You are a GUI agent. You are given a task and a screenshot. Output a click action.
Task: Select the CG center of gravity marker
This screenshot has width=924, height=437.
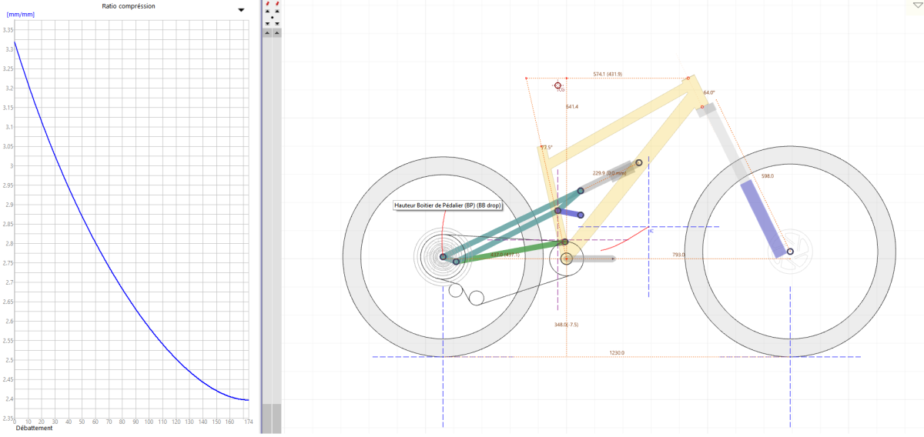click(558, 86)
